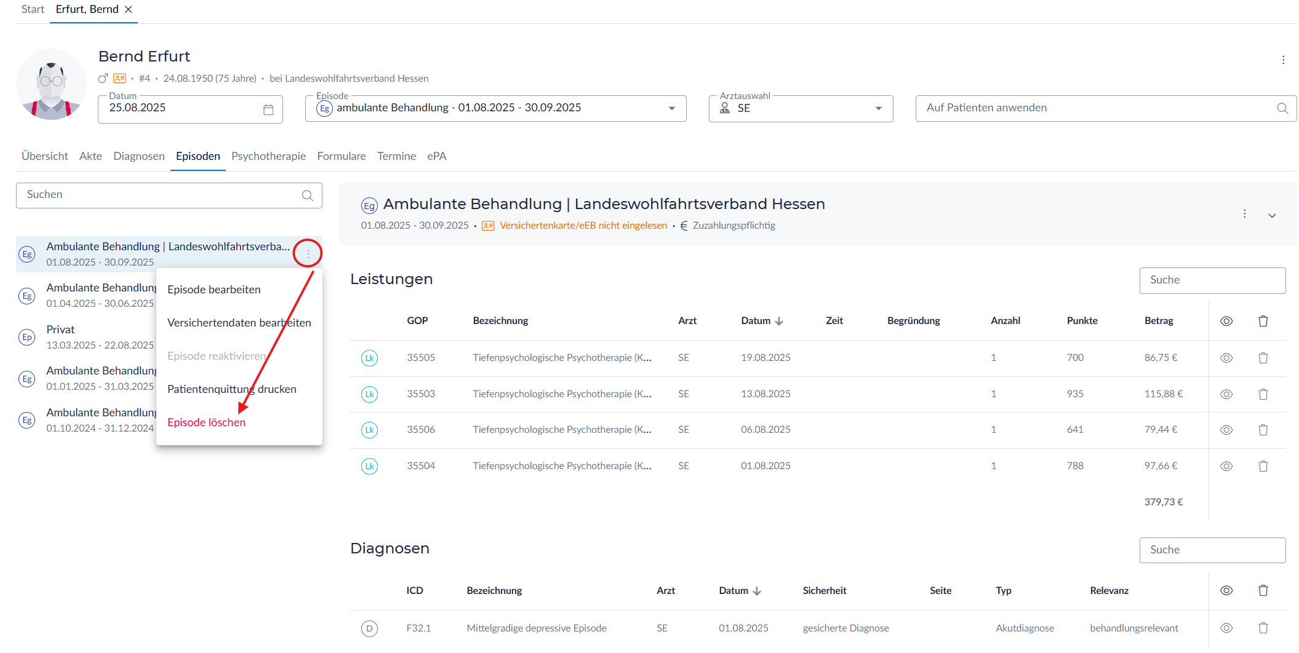Open the three-dot menu in patient header
This screenshot has width=1299, height=653.
coord(1282,60)
